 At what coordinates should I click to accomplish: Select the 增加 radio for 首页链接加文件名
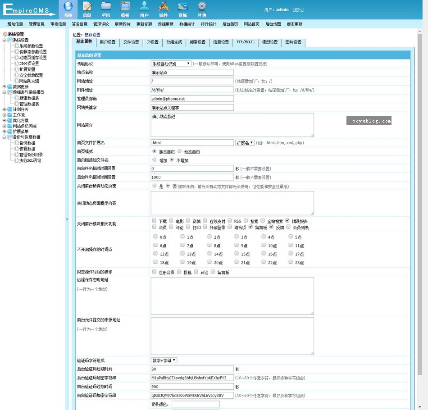coord(155,159)
